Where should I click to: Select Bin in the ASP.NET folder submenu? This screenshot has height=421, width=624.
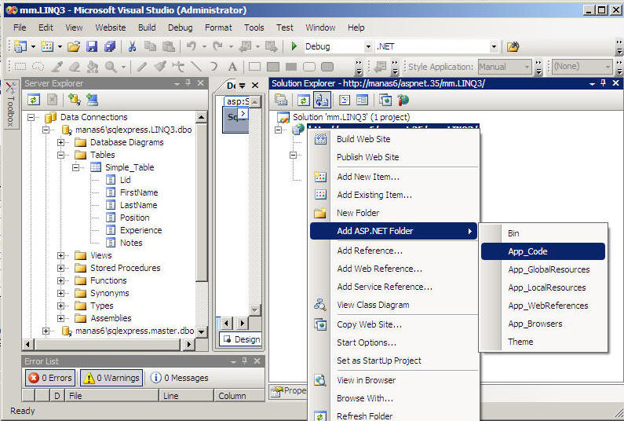click(x=543, y=233)
